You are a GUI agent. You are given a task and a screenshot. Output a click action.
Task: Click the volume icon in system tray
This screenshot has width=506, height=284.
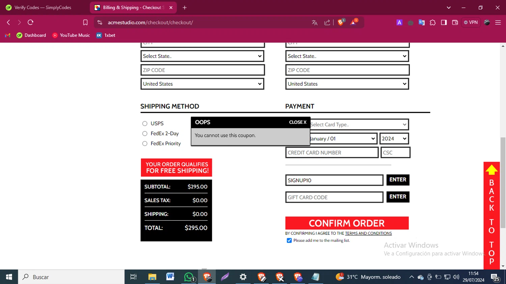(x=456, y=277)
